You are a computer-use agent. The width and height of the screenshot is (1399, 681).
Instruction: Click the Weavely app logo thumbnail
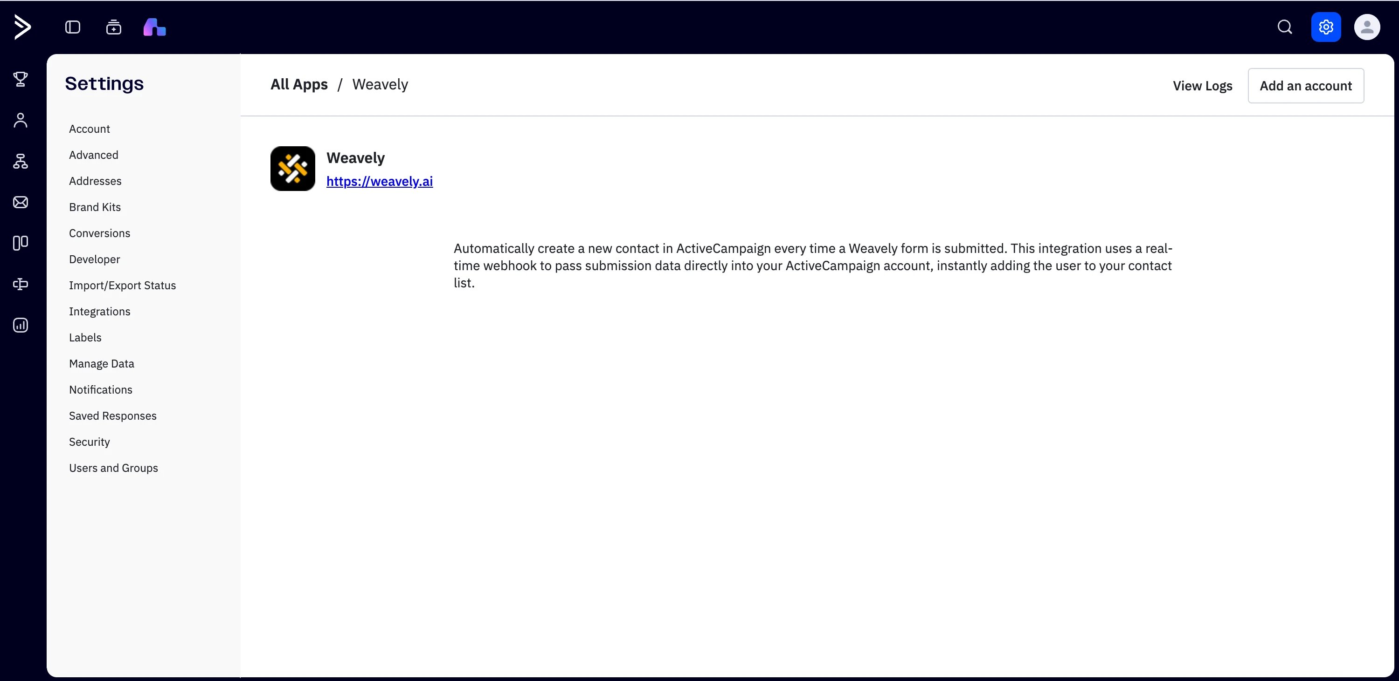(x=293, y=168)
